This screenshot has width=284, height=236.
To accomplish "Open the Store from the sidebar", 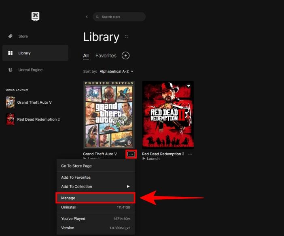I will [x=35, y=36].
